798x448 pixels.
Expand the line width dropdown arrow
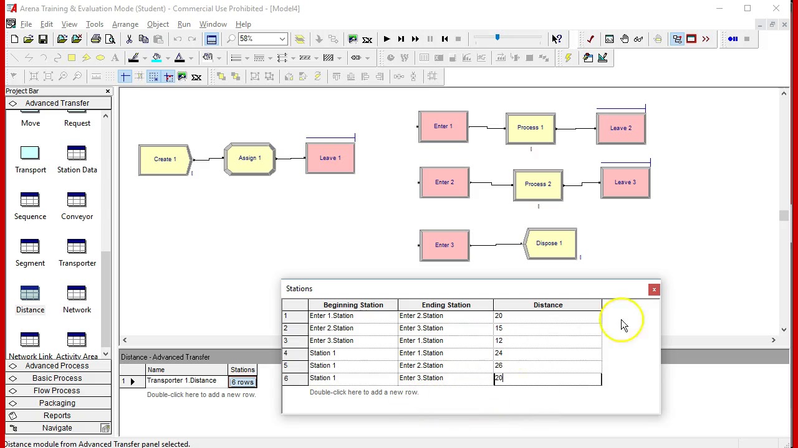[x=248, y=58]
